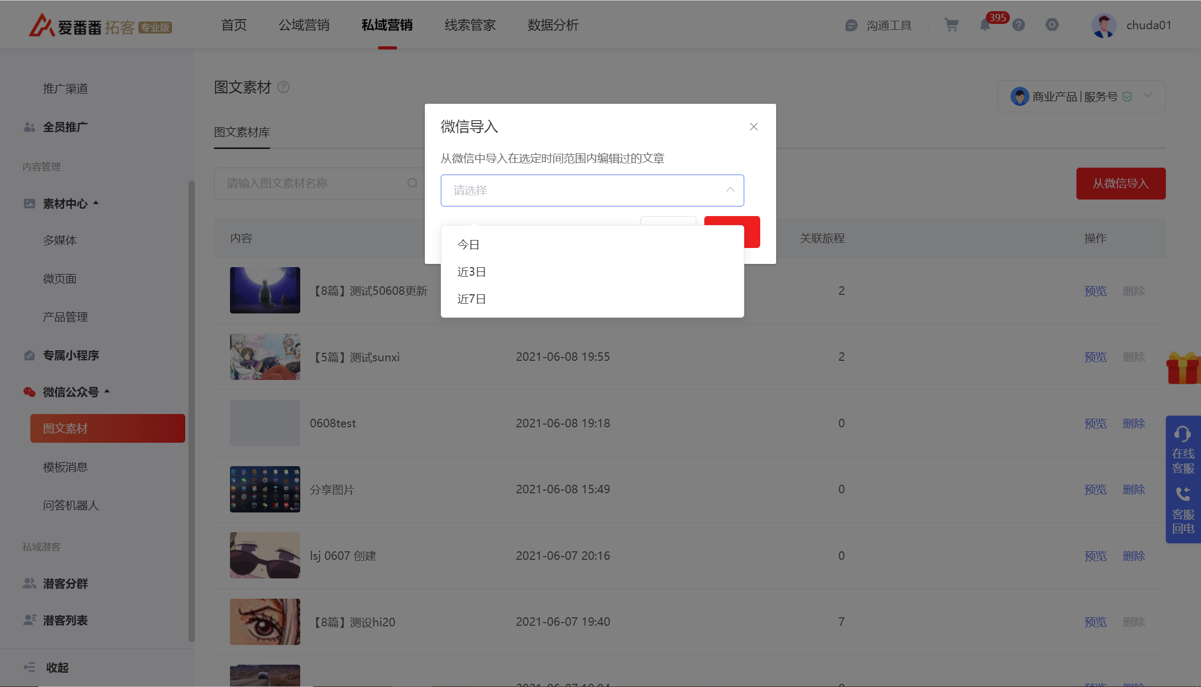Open 在线客服 headset support

click(x=1183, y=450)
